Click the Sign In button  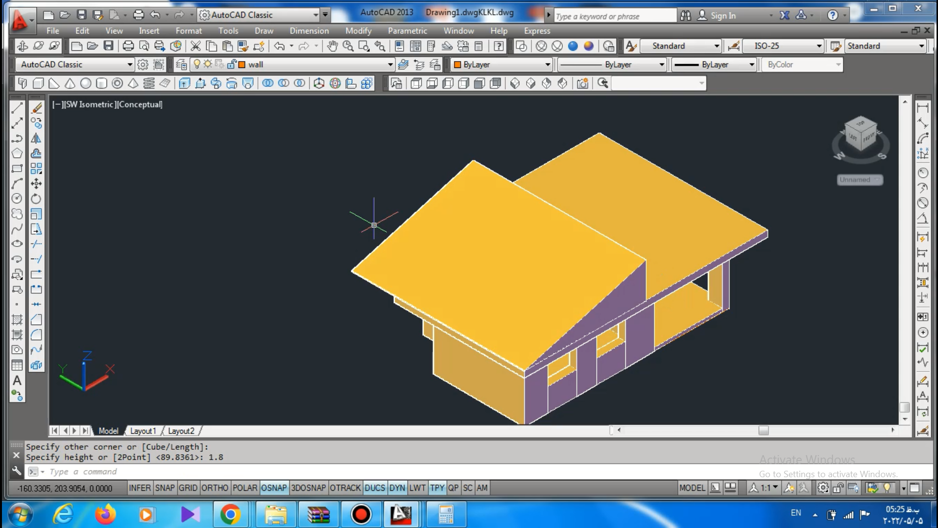tap(723, 16)
